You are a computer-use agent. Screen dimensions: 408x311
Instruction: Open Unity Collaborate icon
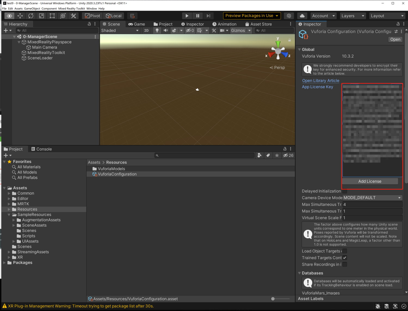pyautogui.click(x=289, y=16)
